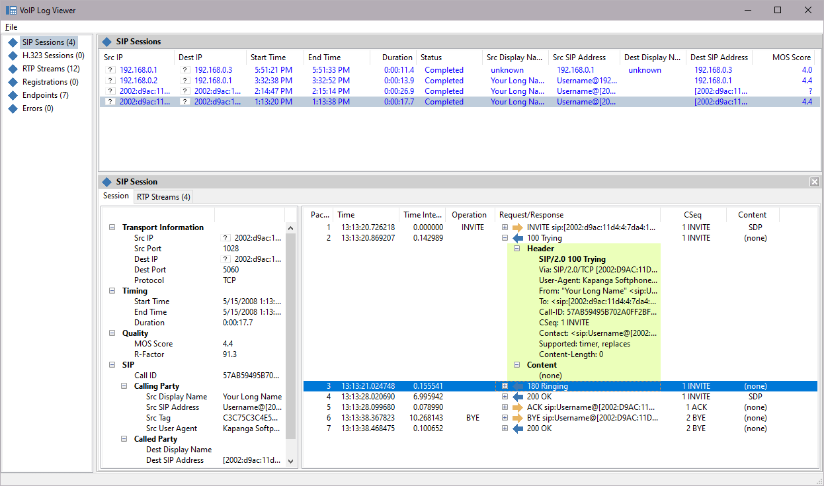Click the diamond icon next to Registrations (0)
The image size is (824, 486).
tap(13, 82)
